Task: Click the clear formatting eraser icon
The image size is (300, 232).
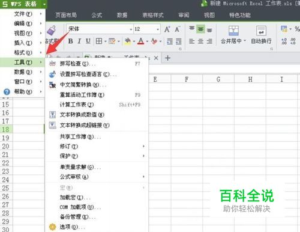Action: coord(154,41)
